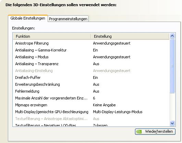The height and width of the screenshot is (143, 182).
Task: Click the Multi-Display-Leistungs-Modus value
Action: [x=118, y=112]
